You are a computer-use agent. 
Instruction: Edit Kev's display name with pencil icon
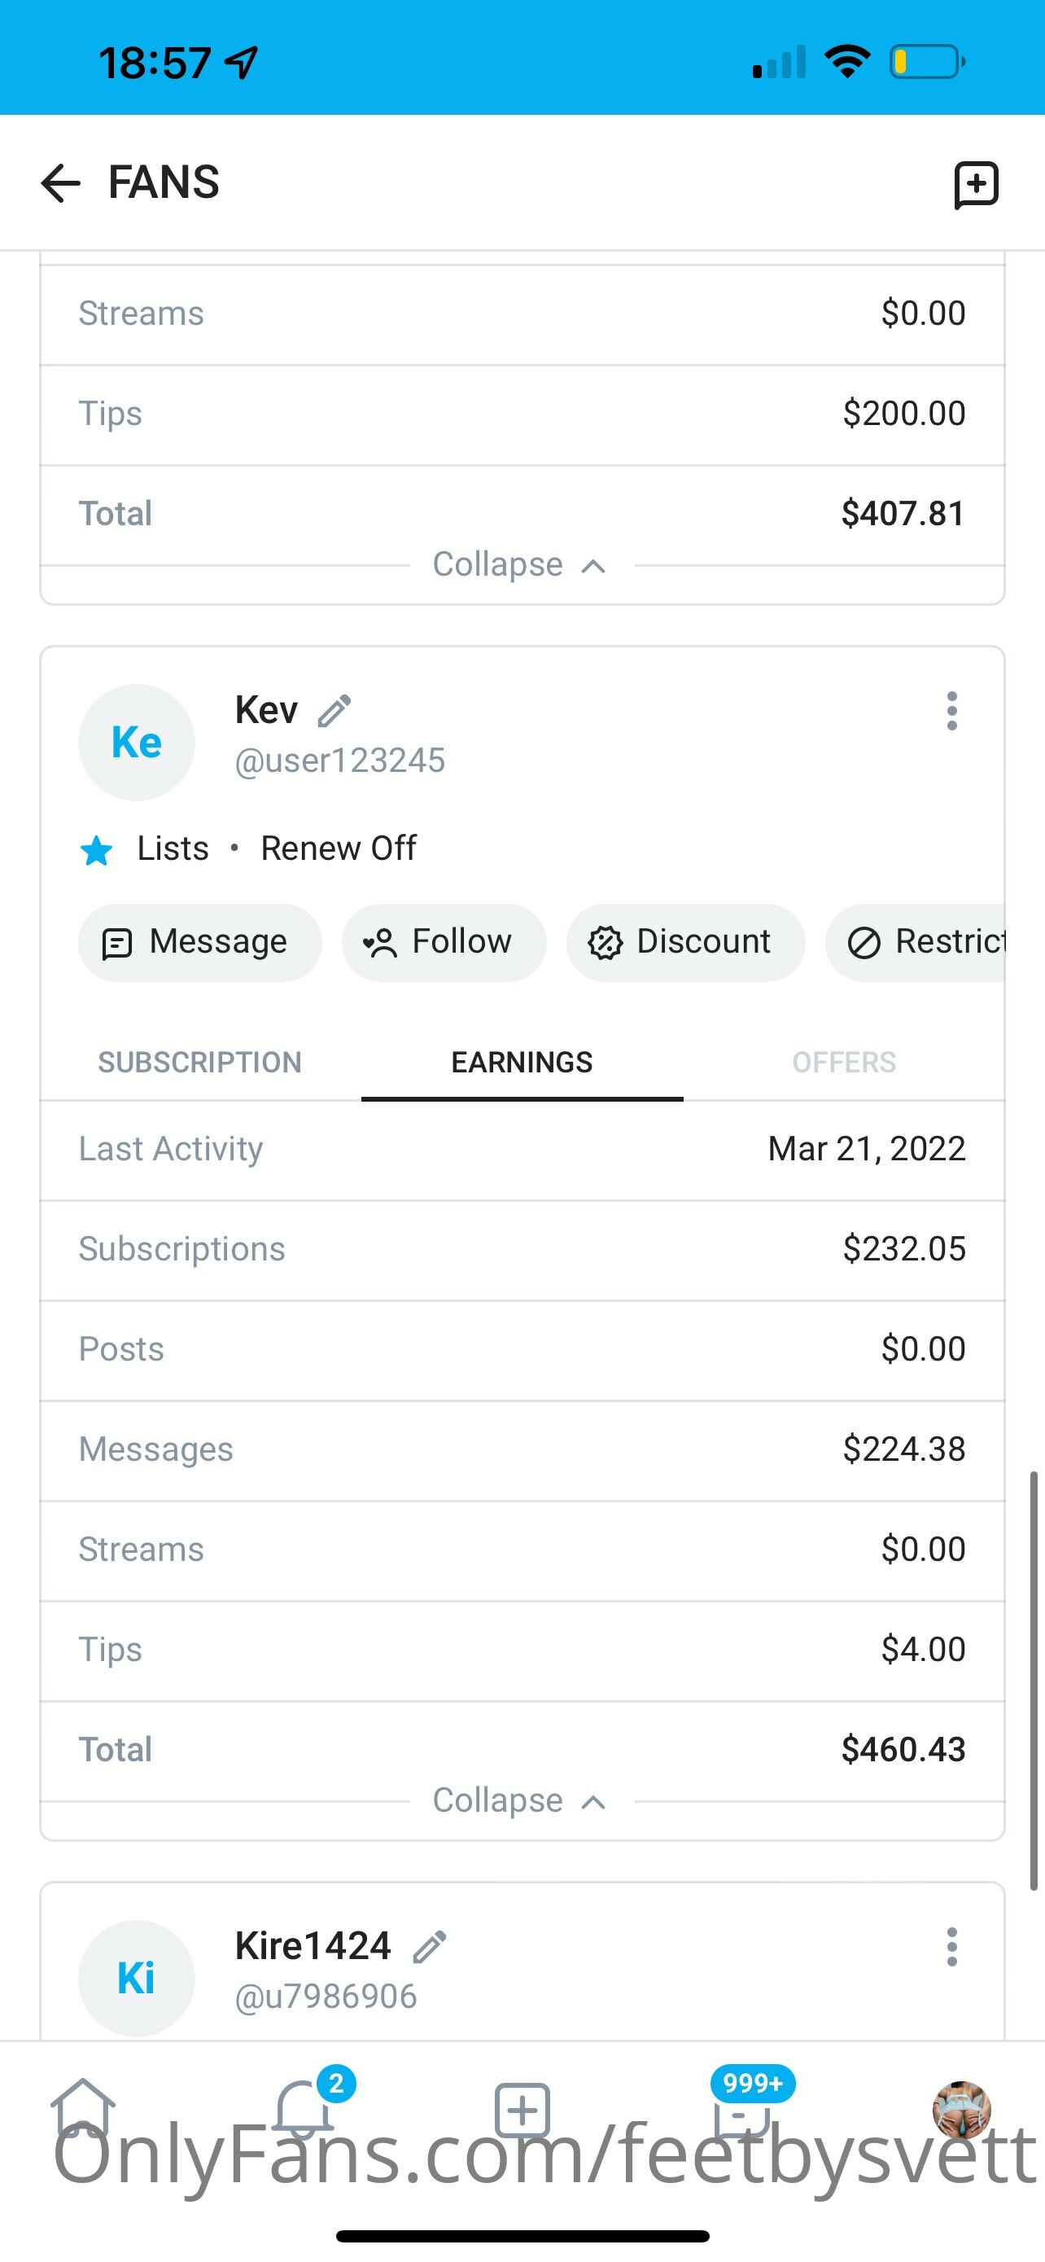334,710
